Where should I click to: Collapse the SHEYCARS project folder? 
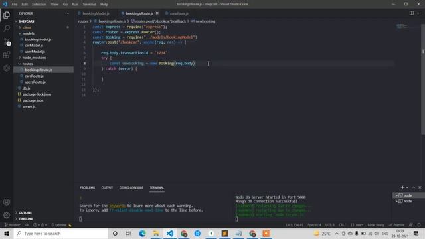click(x=26, y=21)
